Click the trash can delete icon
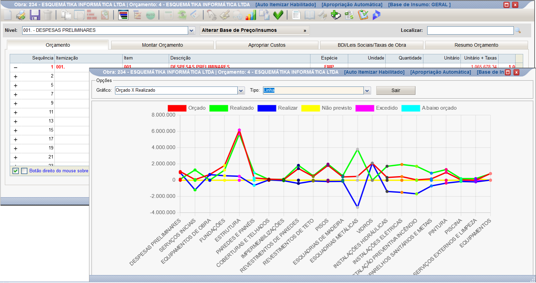 point(48,15)
